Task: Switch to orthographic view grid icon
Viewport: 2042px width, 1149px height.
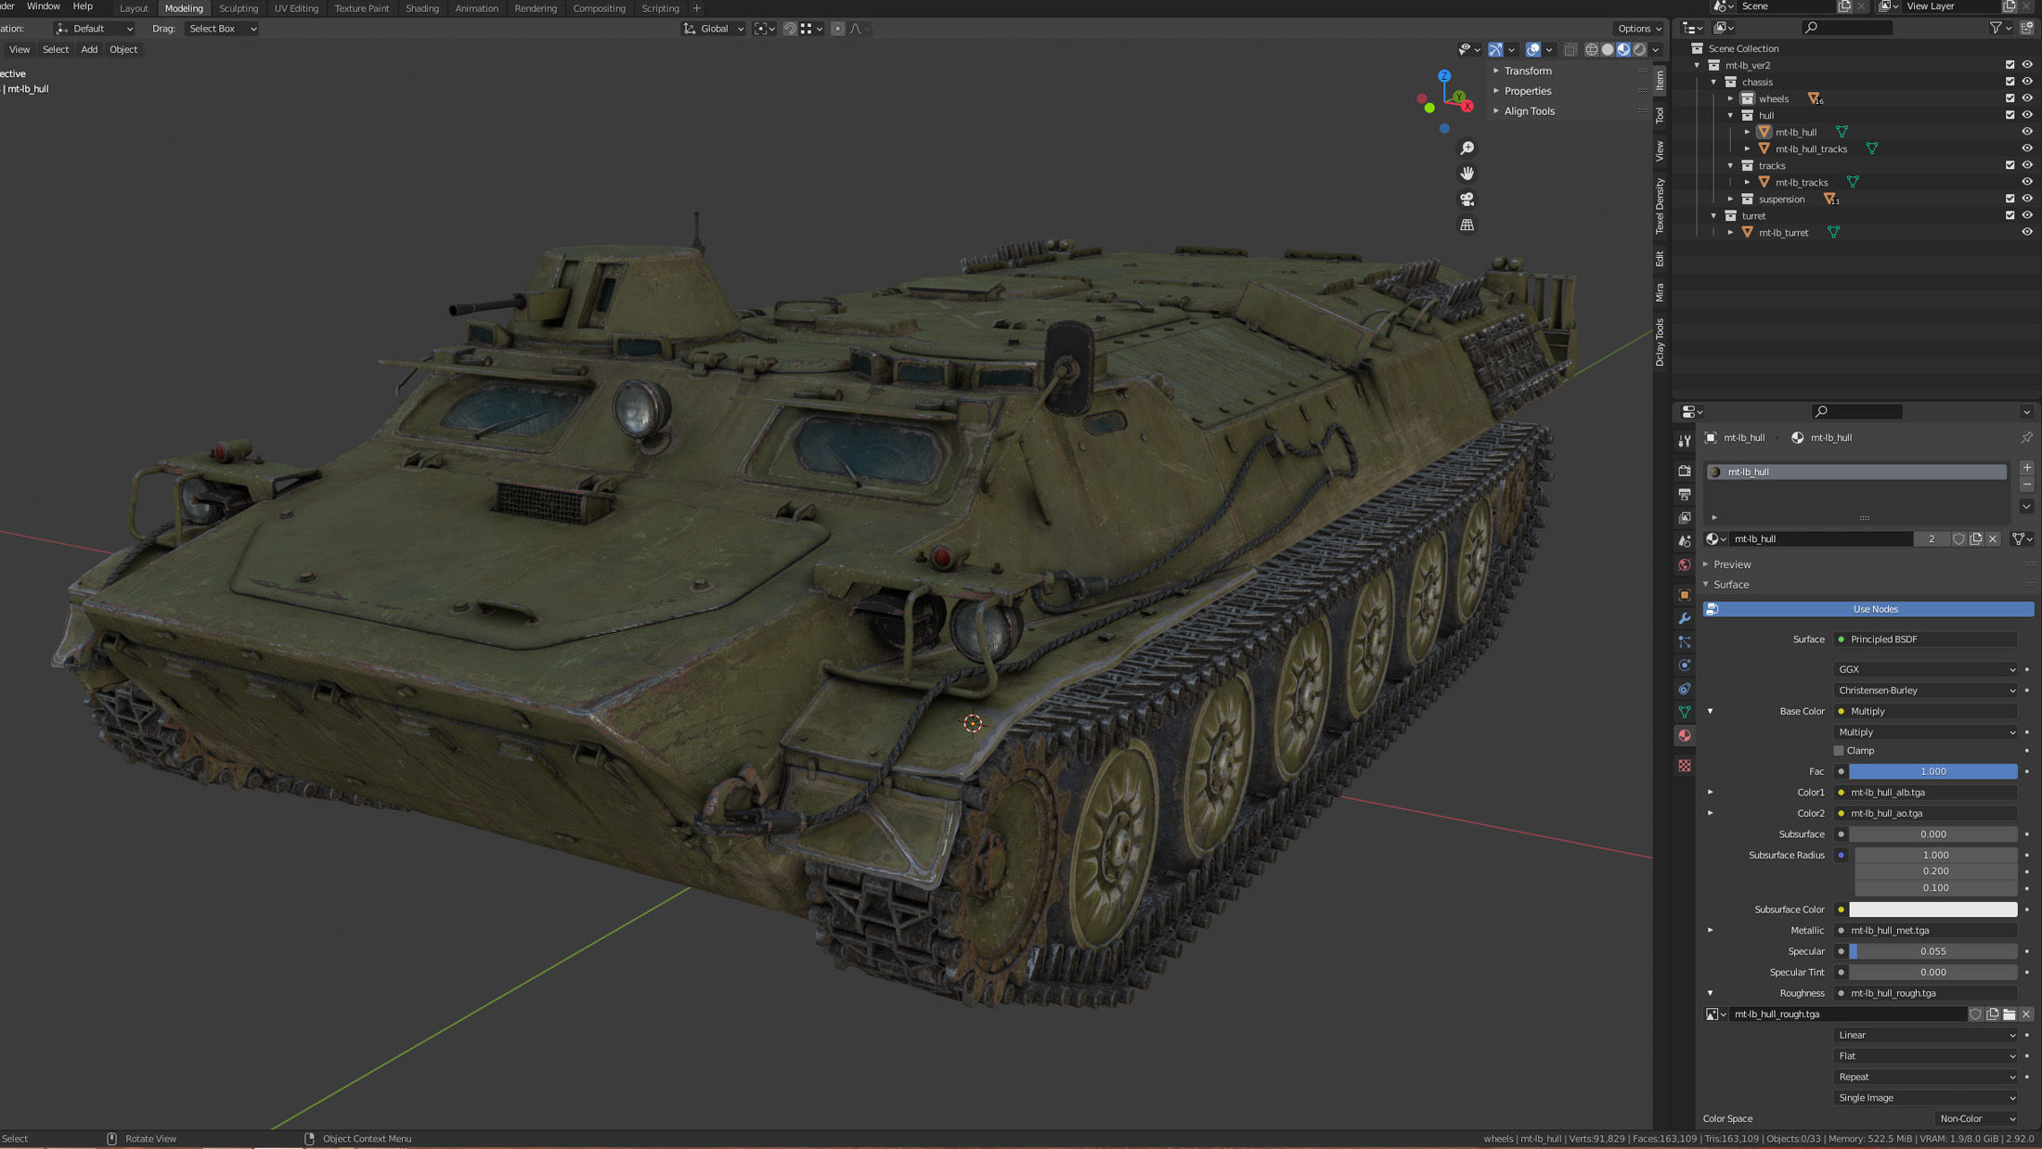Action: (1467, 225)
